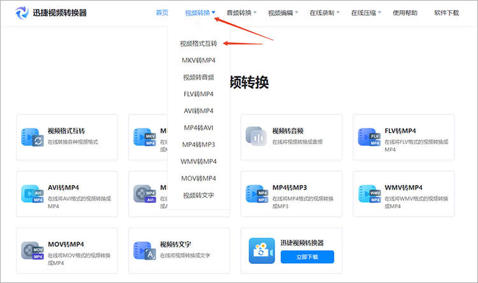
Task: Click the MKV to MP4 card icon
Action: point(145,137)
